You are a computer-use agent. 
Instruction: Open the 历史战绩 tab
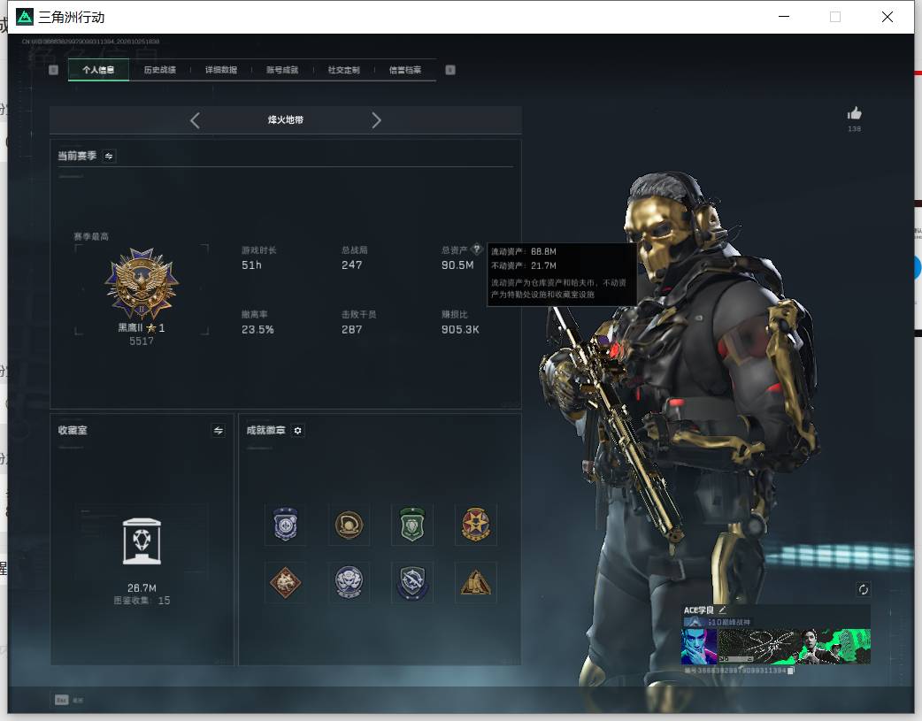tap(160, 70)
